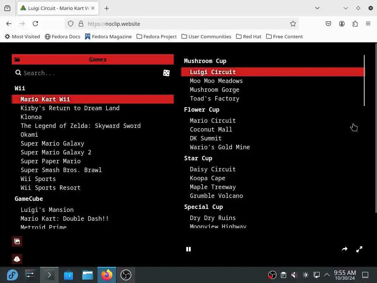Viewport: 377px width, 283px height.
Task: Open the Firefox account icon
Action: [342, 24]
